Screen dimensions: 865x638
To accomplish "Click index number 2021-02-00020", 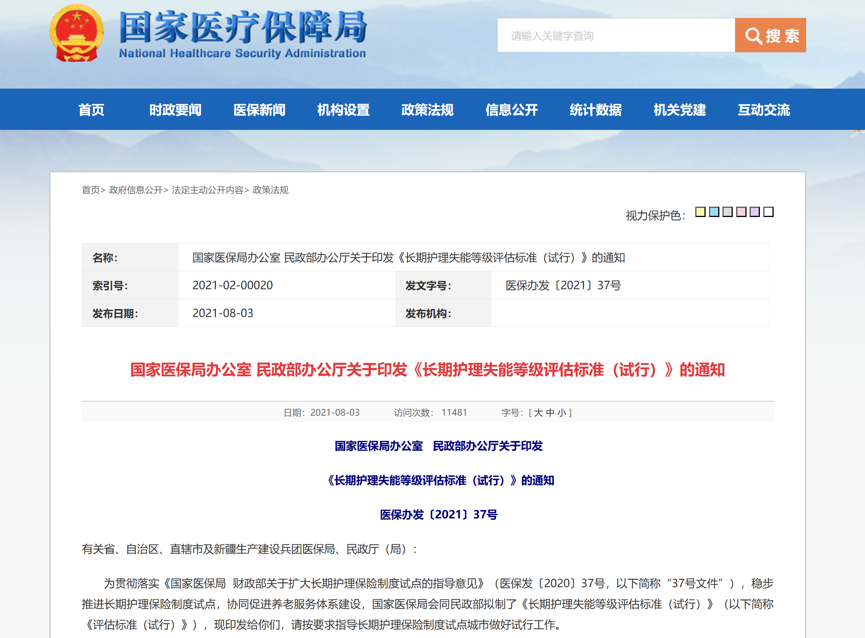I will pyautogui.click(x=232, y=285).
